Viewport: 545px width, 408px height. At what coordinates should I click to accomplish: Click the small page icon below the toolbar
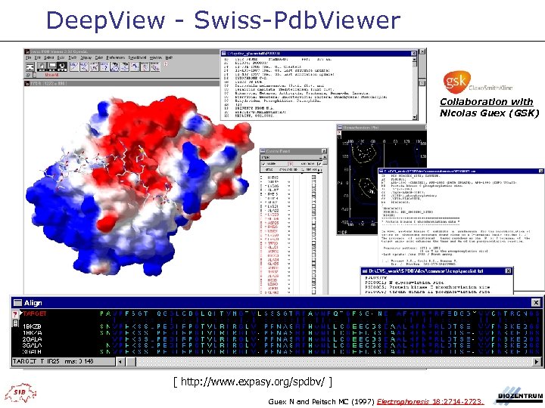pos(34,75)
